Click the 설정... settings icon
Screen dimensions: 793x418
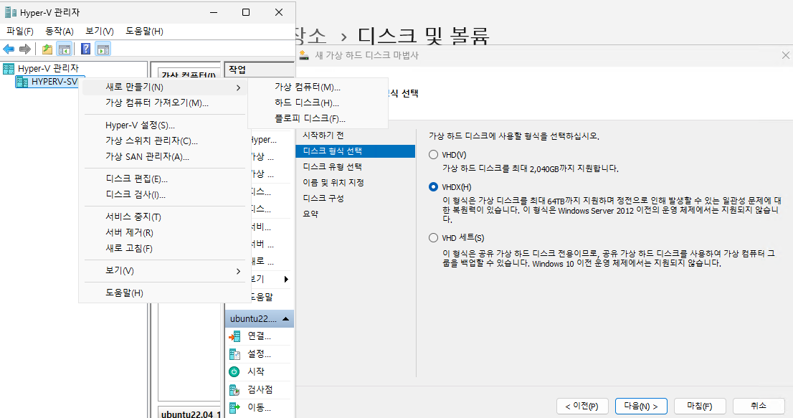tap(234, 353)
